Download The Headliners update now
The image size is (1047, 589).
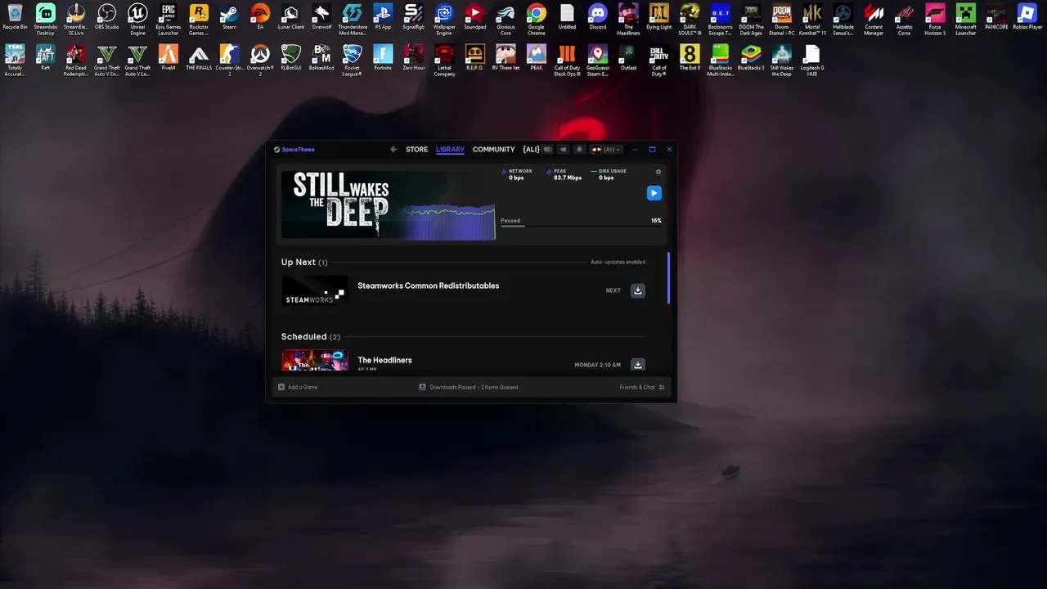tap(638, 365)
